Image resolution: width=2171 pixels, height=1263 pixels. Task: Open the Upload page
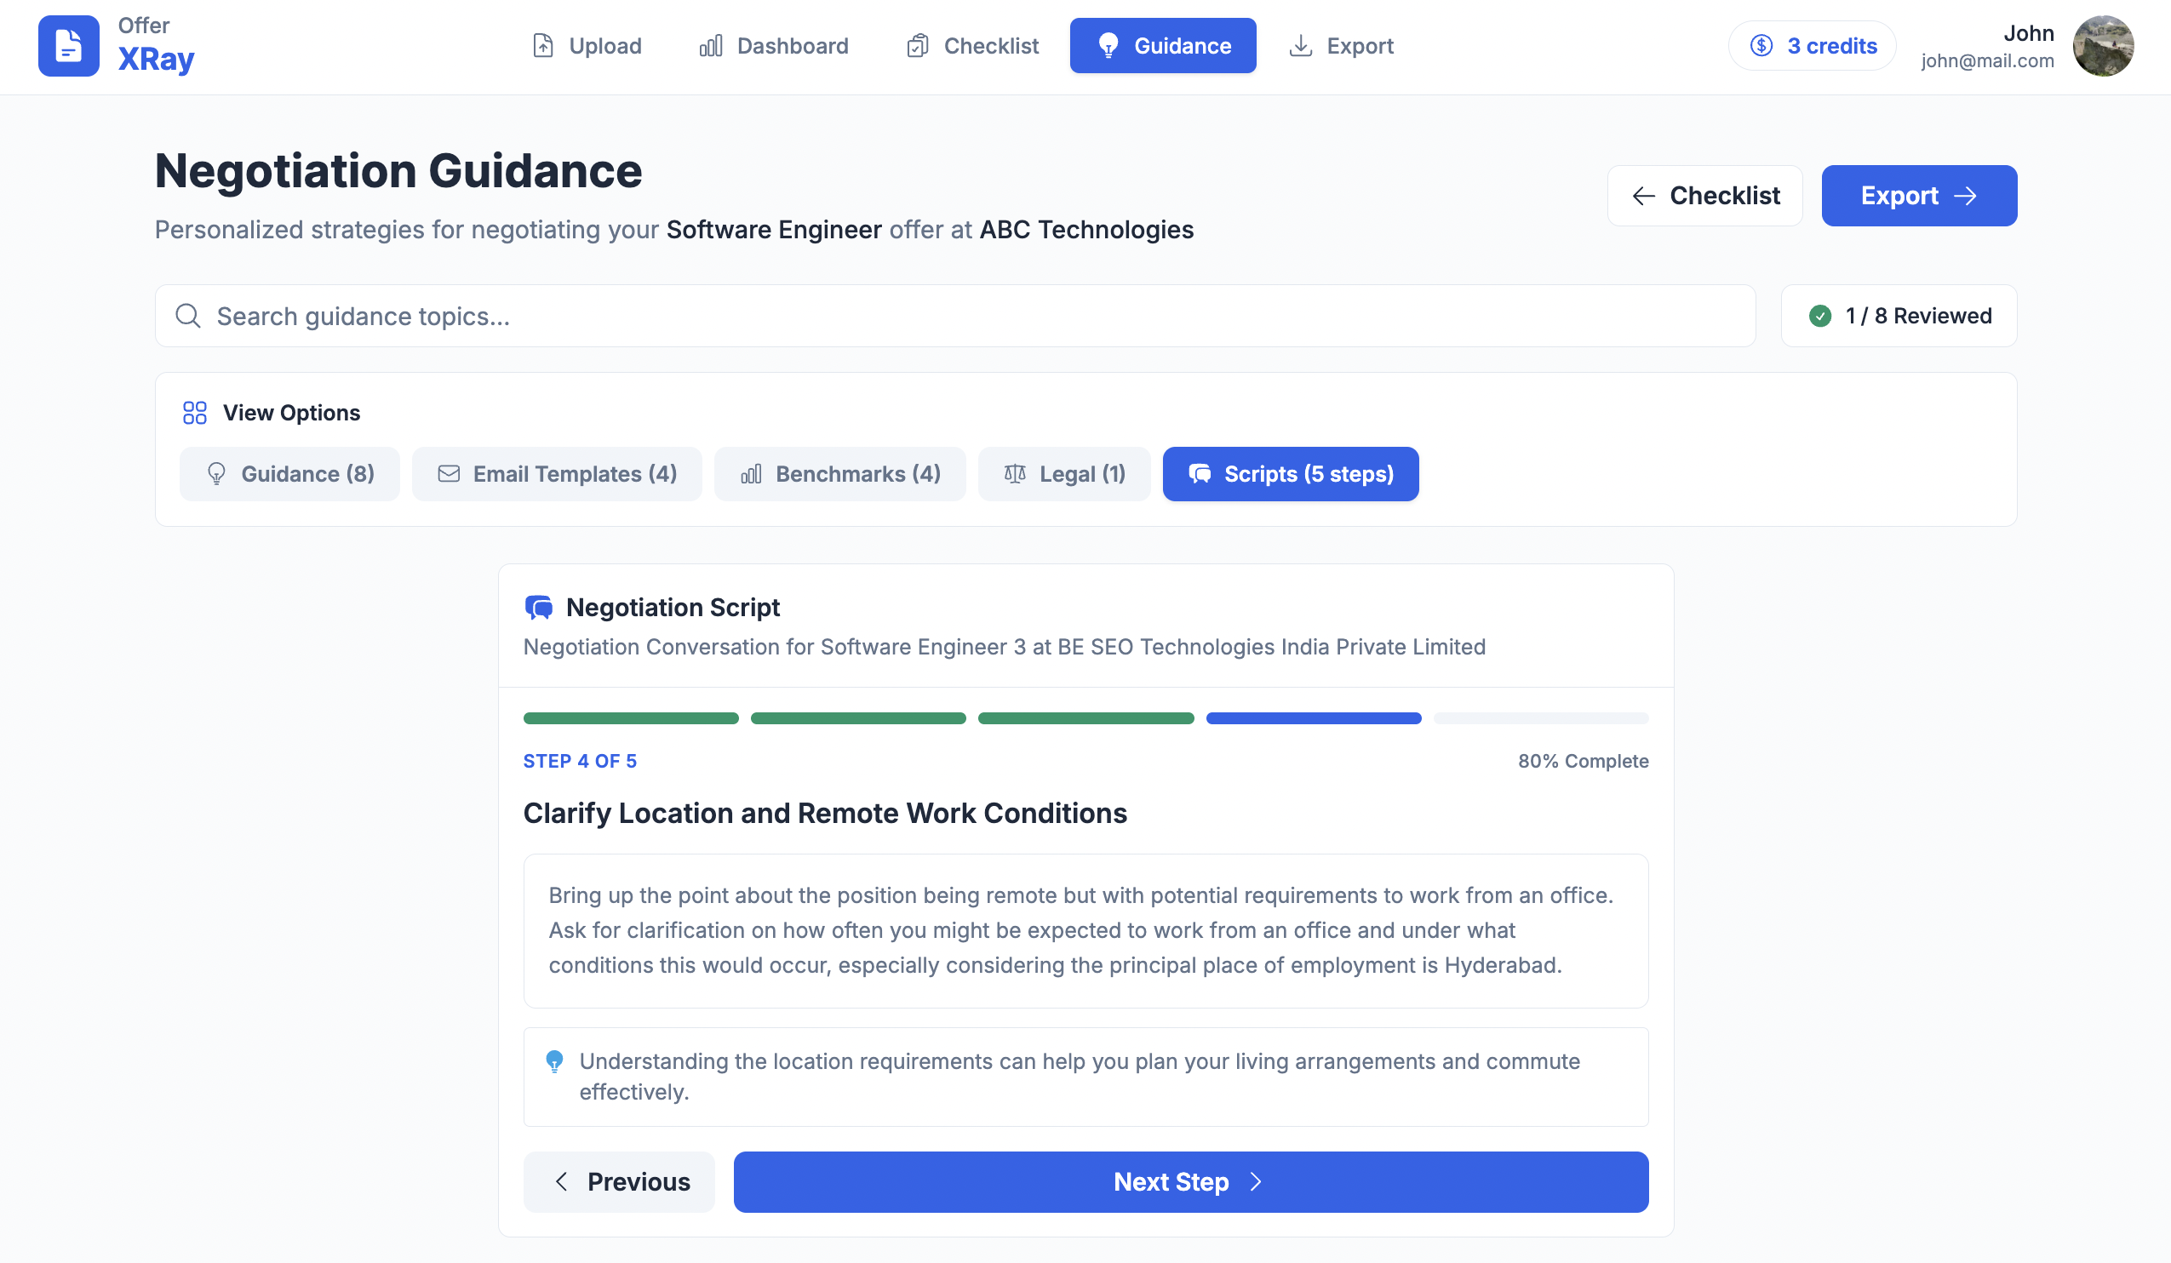[x=587, y=46]
